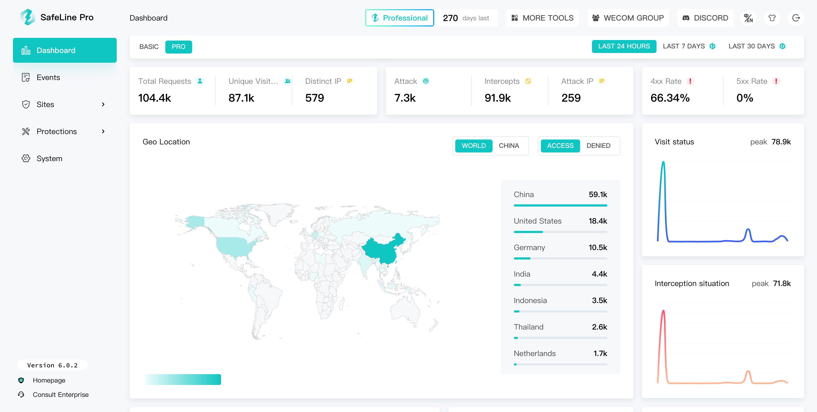The image size is (817, 412).
Task: Open the Homepage link
Action: click(x=49, y=380)
